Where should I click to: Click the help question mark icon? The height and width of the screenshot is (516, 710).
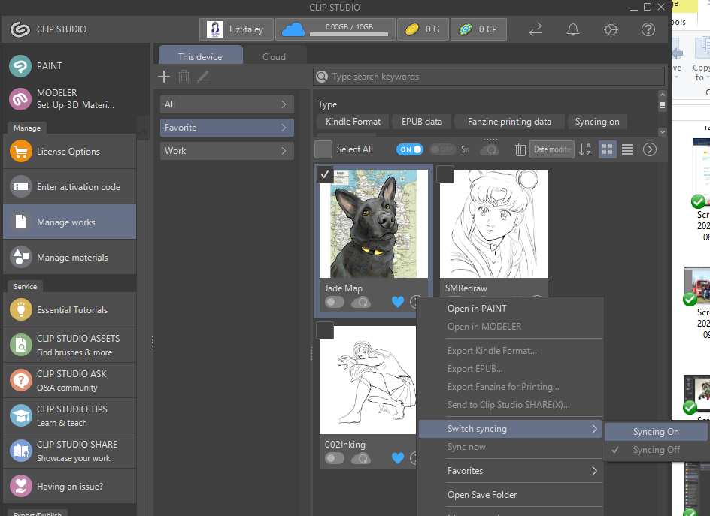tap(648, 29)
